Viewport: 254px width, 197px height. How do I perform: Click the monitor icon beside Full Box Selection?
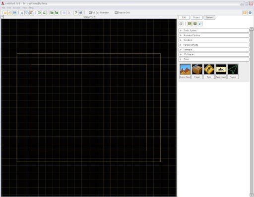81,12
